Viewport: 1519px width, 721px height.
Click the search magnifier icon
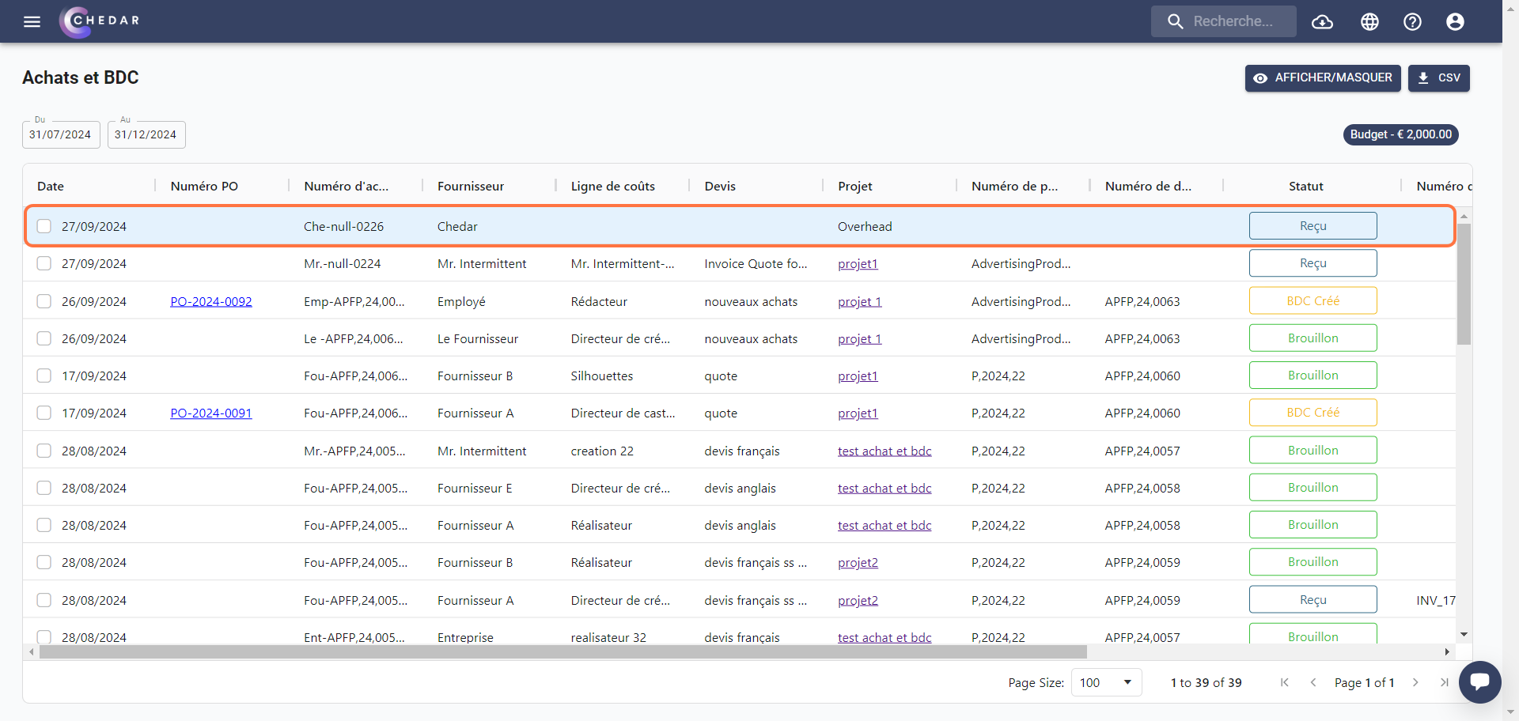pos(1175,21)
